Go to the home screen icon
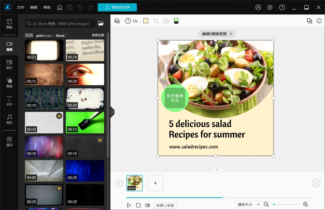The width and height of the screenshot is (325, 210). tap(60, 7)
